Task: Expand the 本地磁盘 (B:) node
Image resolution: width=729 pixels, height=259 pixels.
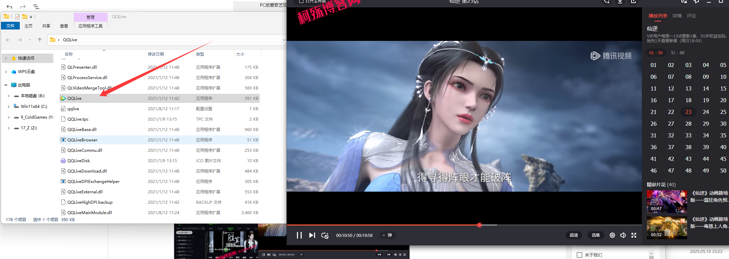Action: coord(8,96)
